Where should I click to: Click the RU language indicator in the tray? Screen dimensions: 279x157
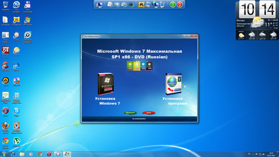(x=249, y=154)
